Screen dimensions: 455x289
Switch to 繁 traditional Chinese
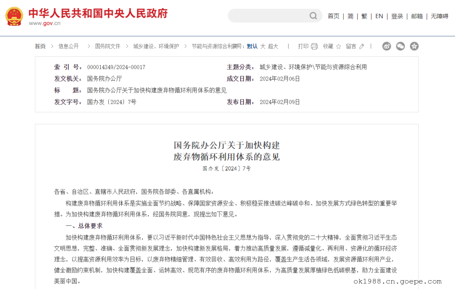point(364,16)
